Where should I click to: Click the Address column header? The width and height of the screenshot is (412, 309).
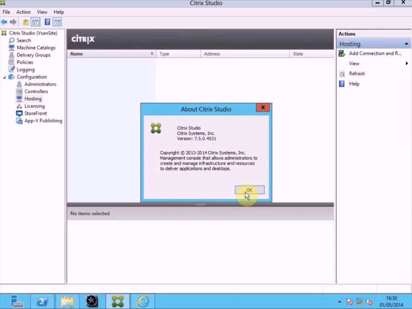212,54
